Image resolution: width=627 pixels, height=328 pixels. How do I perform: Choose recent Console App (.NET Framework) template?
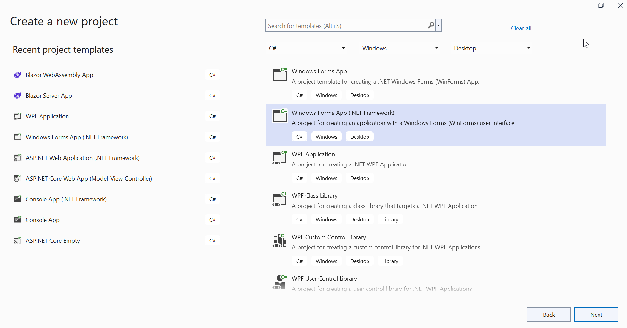(66, 199)
